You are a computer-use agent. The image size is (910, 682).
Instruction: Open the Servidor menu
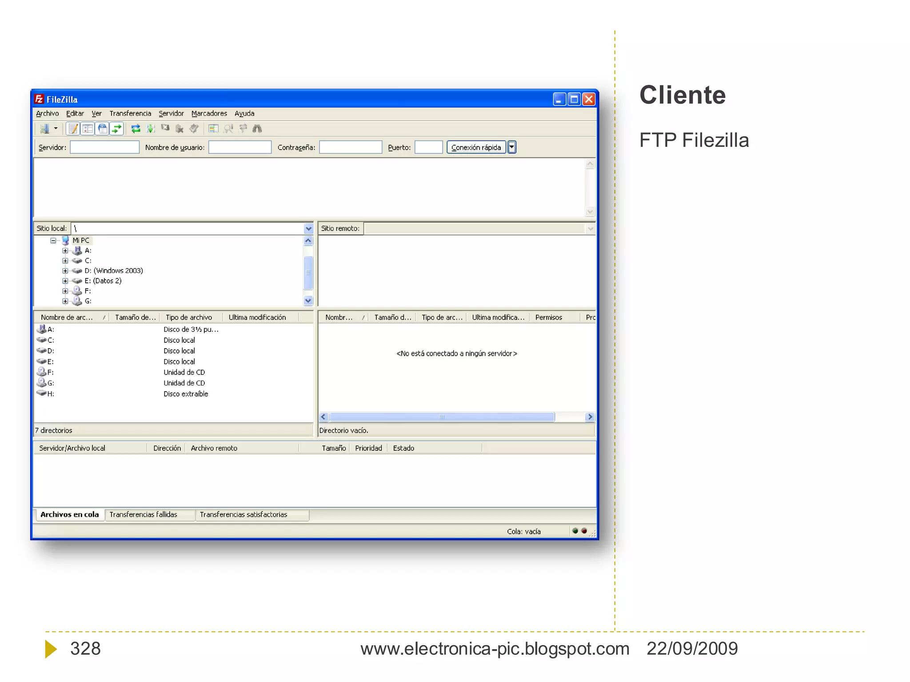pos(171,113)
